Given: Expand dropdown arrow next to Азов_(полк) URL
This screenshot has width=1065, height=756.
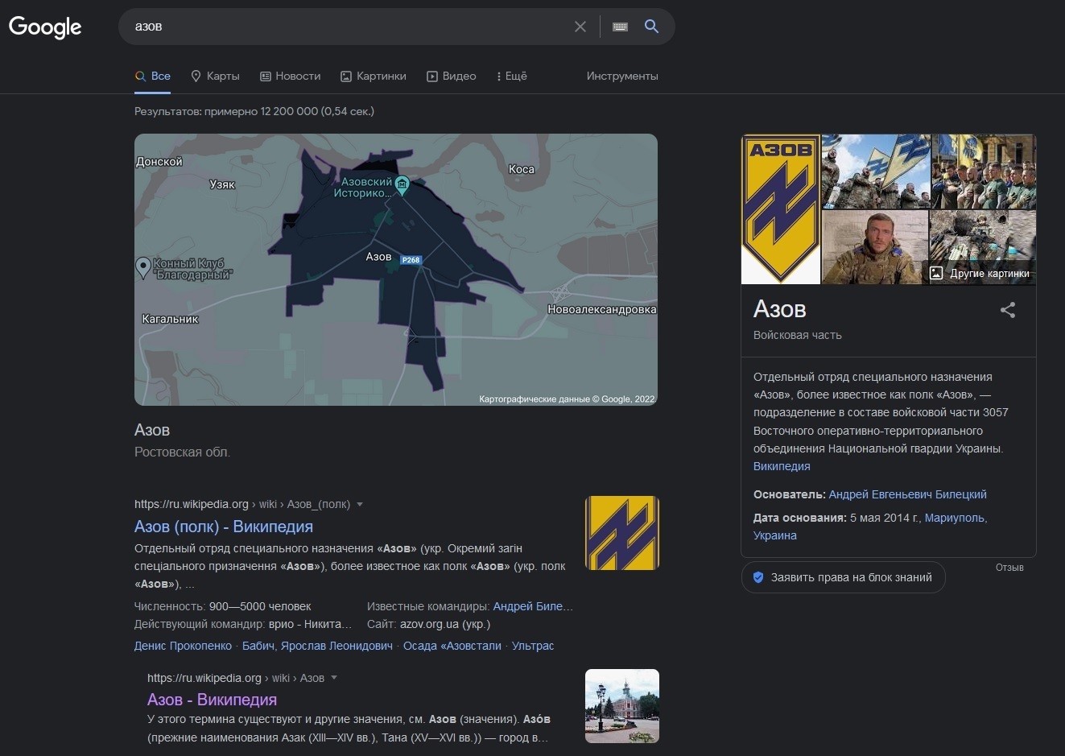Looking at the screenshot, I should tap(360, 505).
